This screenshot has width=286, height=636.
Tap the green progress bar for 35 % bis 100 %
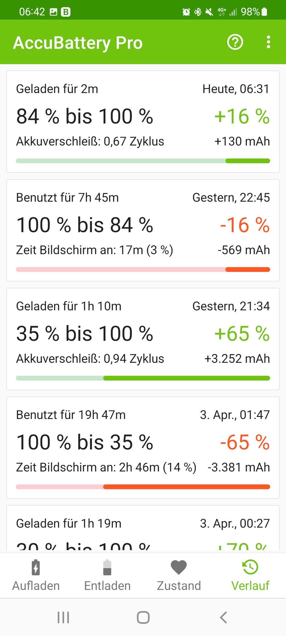click(x=143, y=378)
